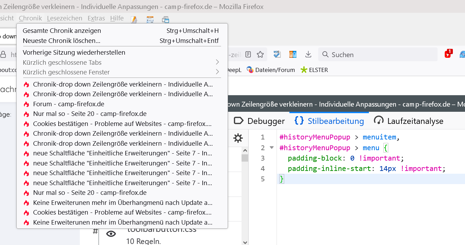Viewport: 465px width, 245px height.
Task: Open reader view icon in address bar
Action: coord(248,54)
